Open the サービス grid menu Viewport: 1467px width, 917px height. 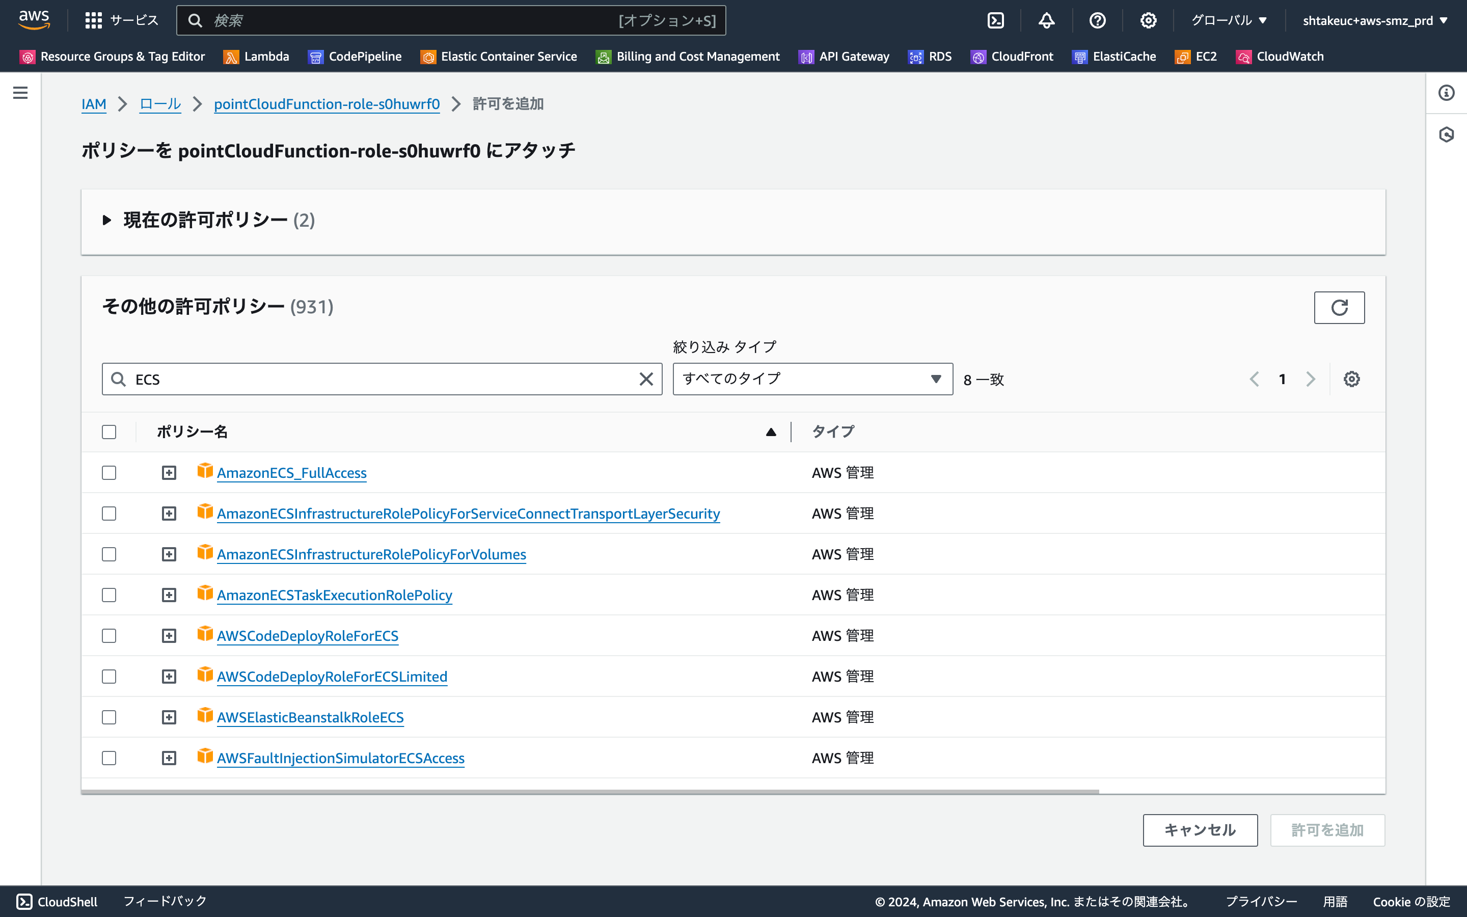(122, 20)
